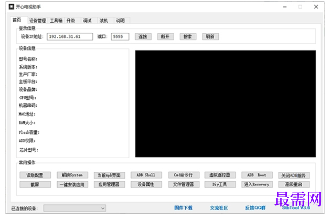331x215 pixels.
Task: Click 关闭ADB服务 button
Action: click(x=294, y=175)
